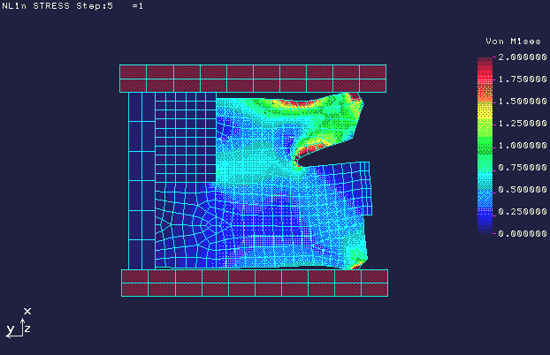Click the 0.750000 legend label
The height and width of the screenshot is (355, 550).
click(521, 168)
